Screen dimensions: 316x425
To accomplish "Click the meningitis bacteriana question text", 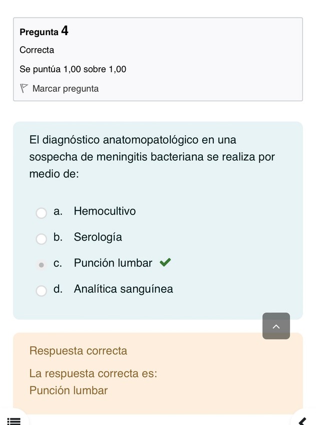I will point(152,157).
